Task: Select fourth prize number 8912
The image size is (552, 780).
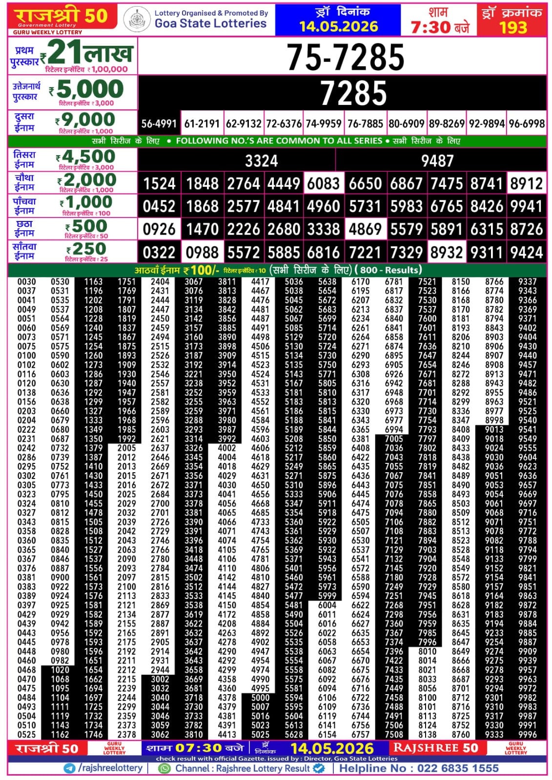Action: (x=527, y=183)
